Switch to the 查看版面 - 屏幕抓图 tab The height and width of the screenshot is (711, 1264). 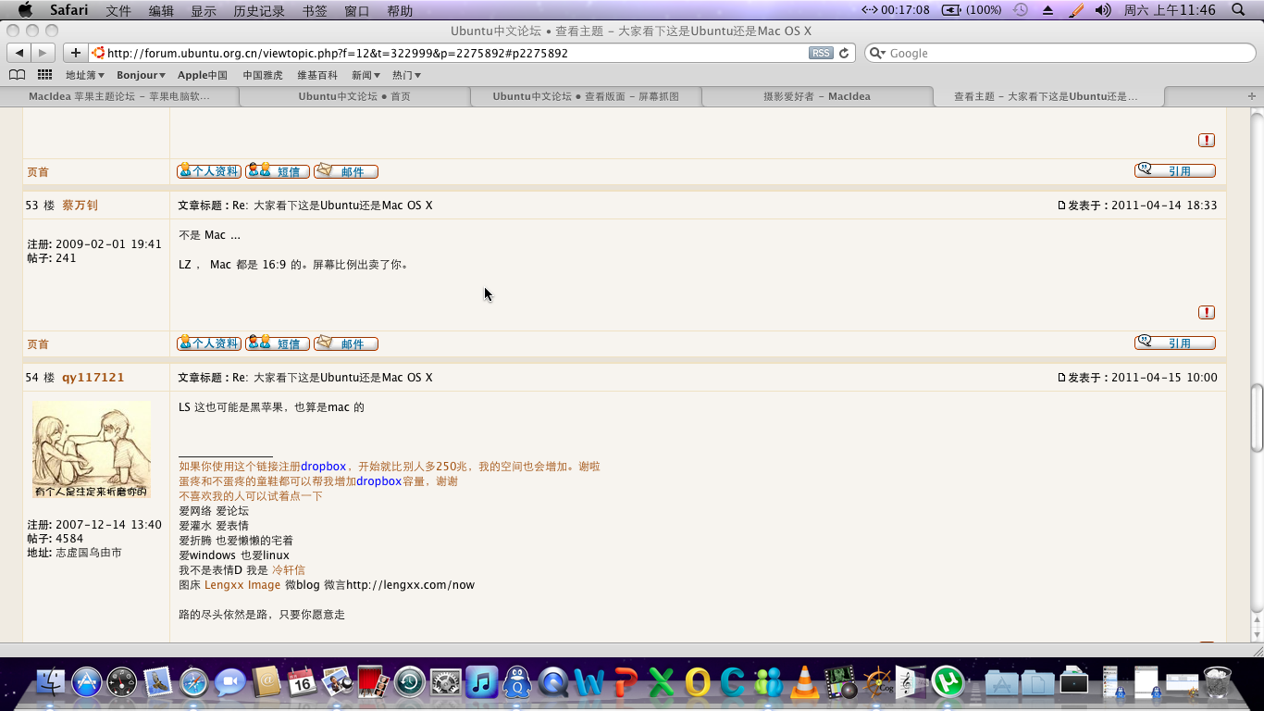pos(586,96)
